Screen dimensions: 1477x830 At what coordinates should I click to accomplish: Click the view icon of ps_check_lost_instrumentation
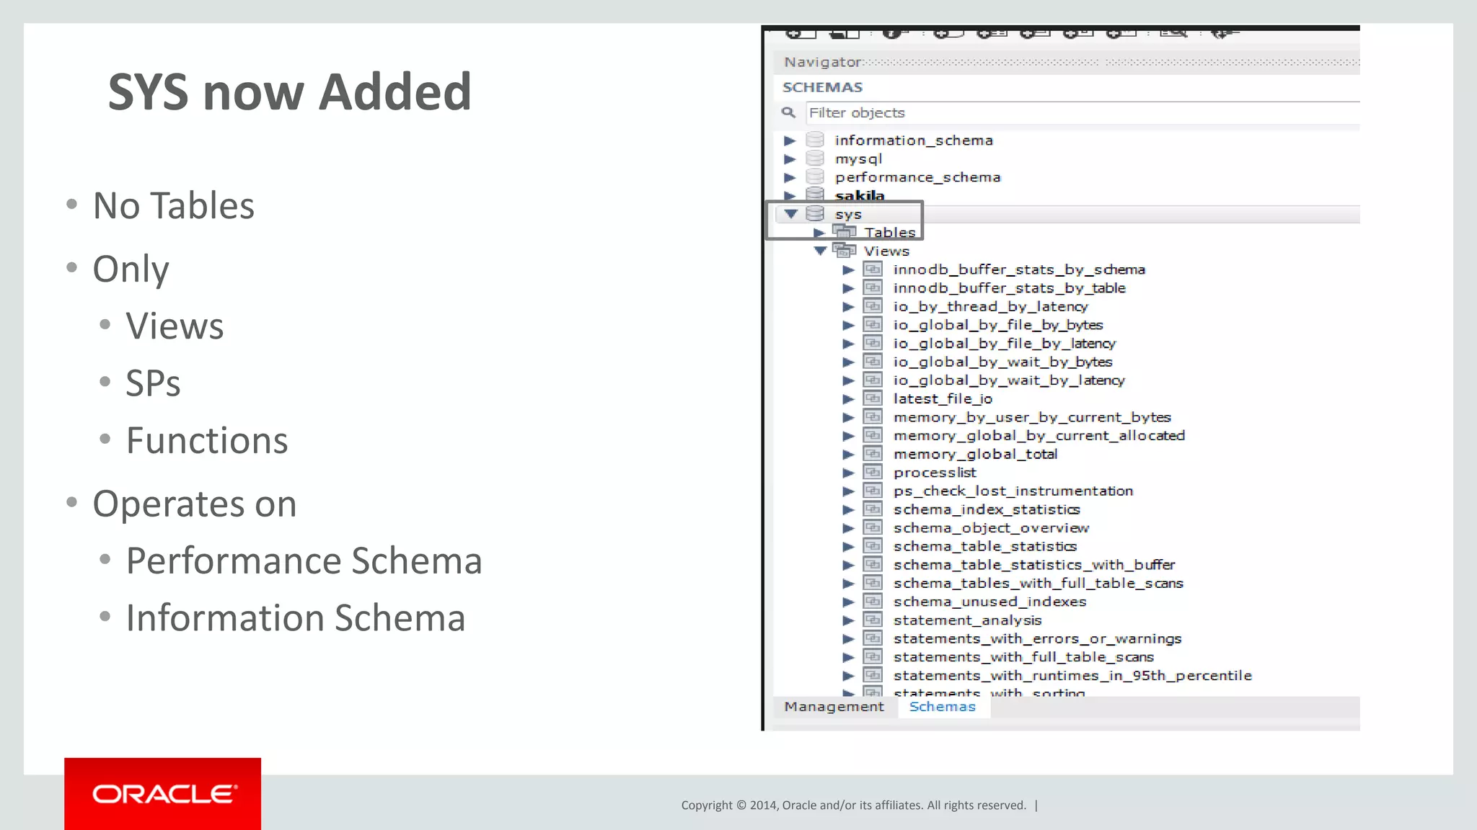click(x=873, y=491)
